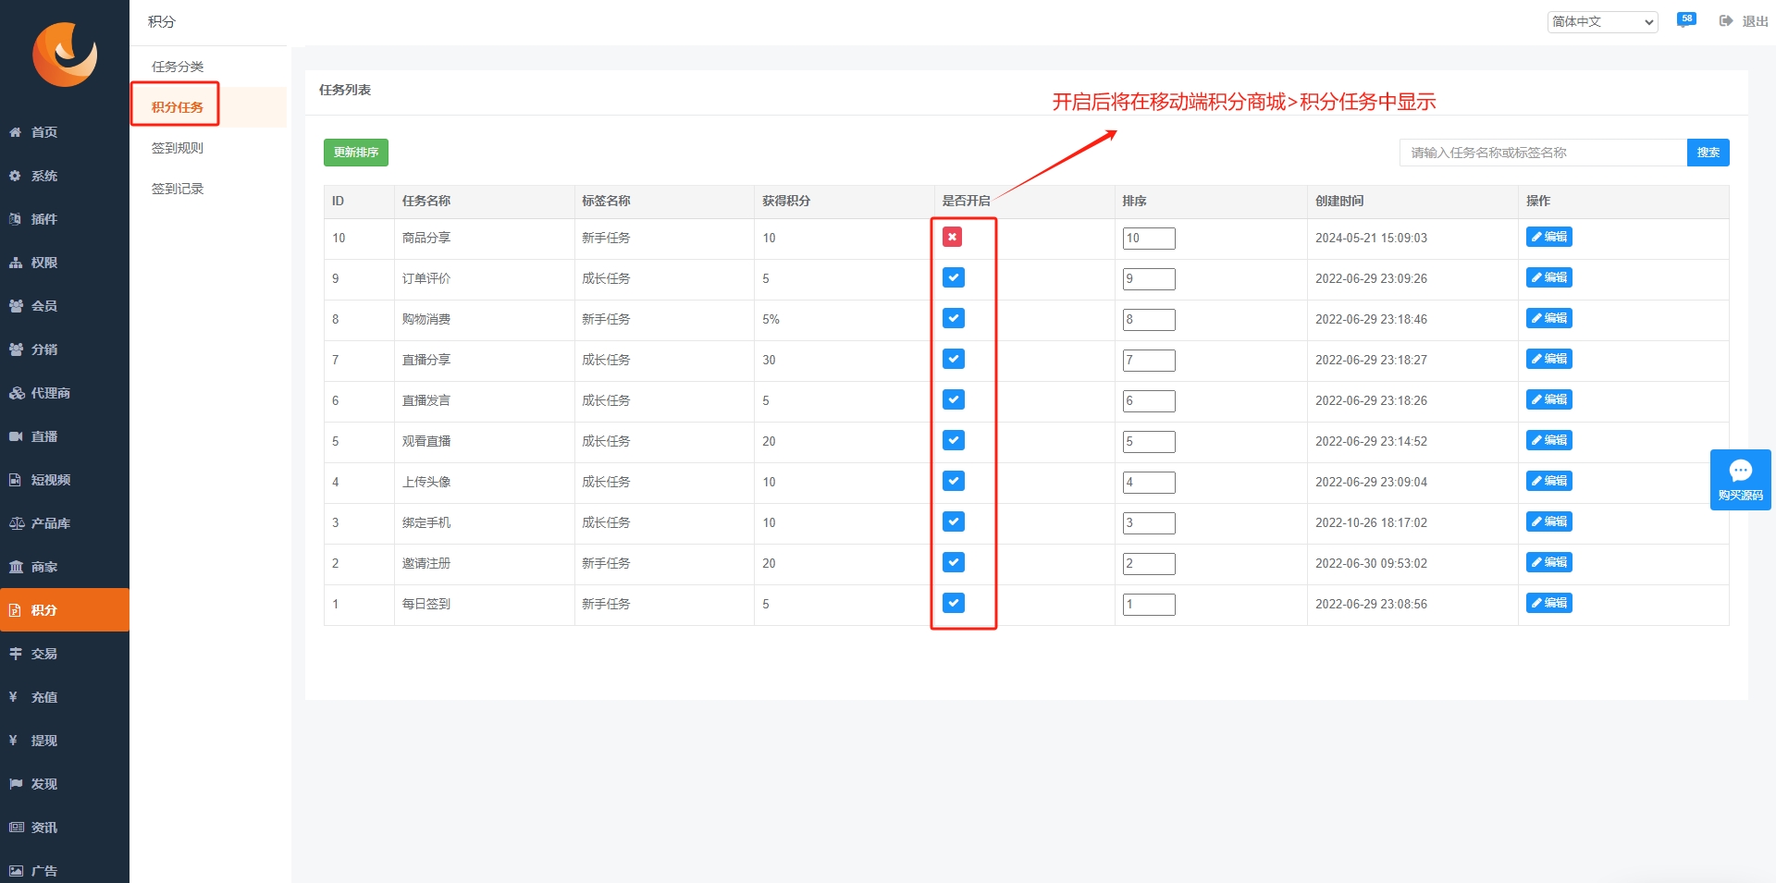
Task: Click the 获得积分 column header
Action: (x=786, y=201)
